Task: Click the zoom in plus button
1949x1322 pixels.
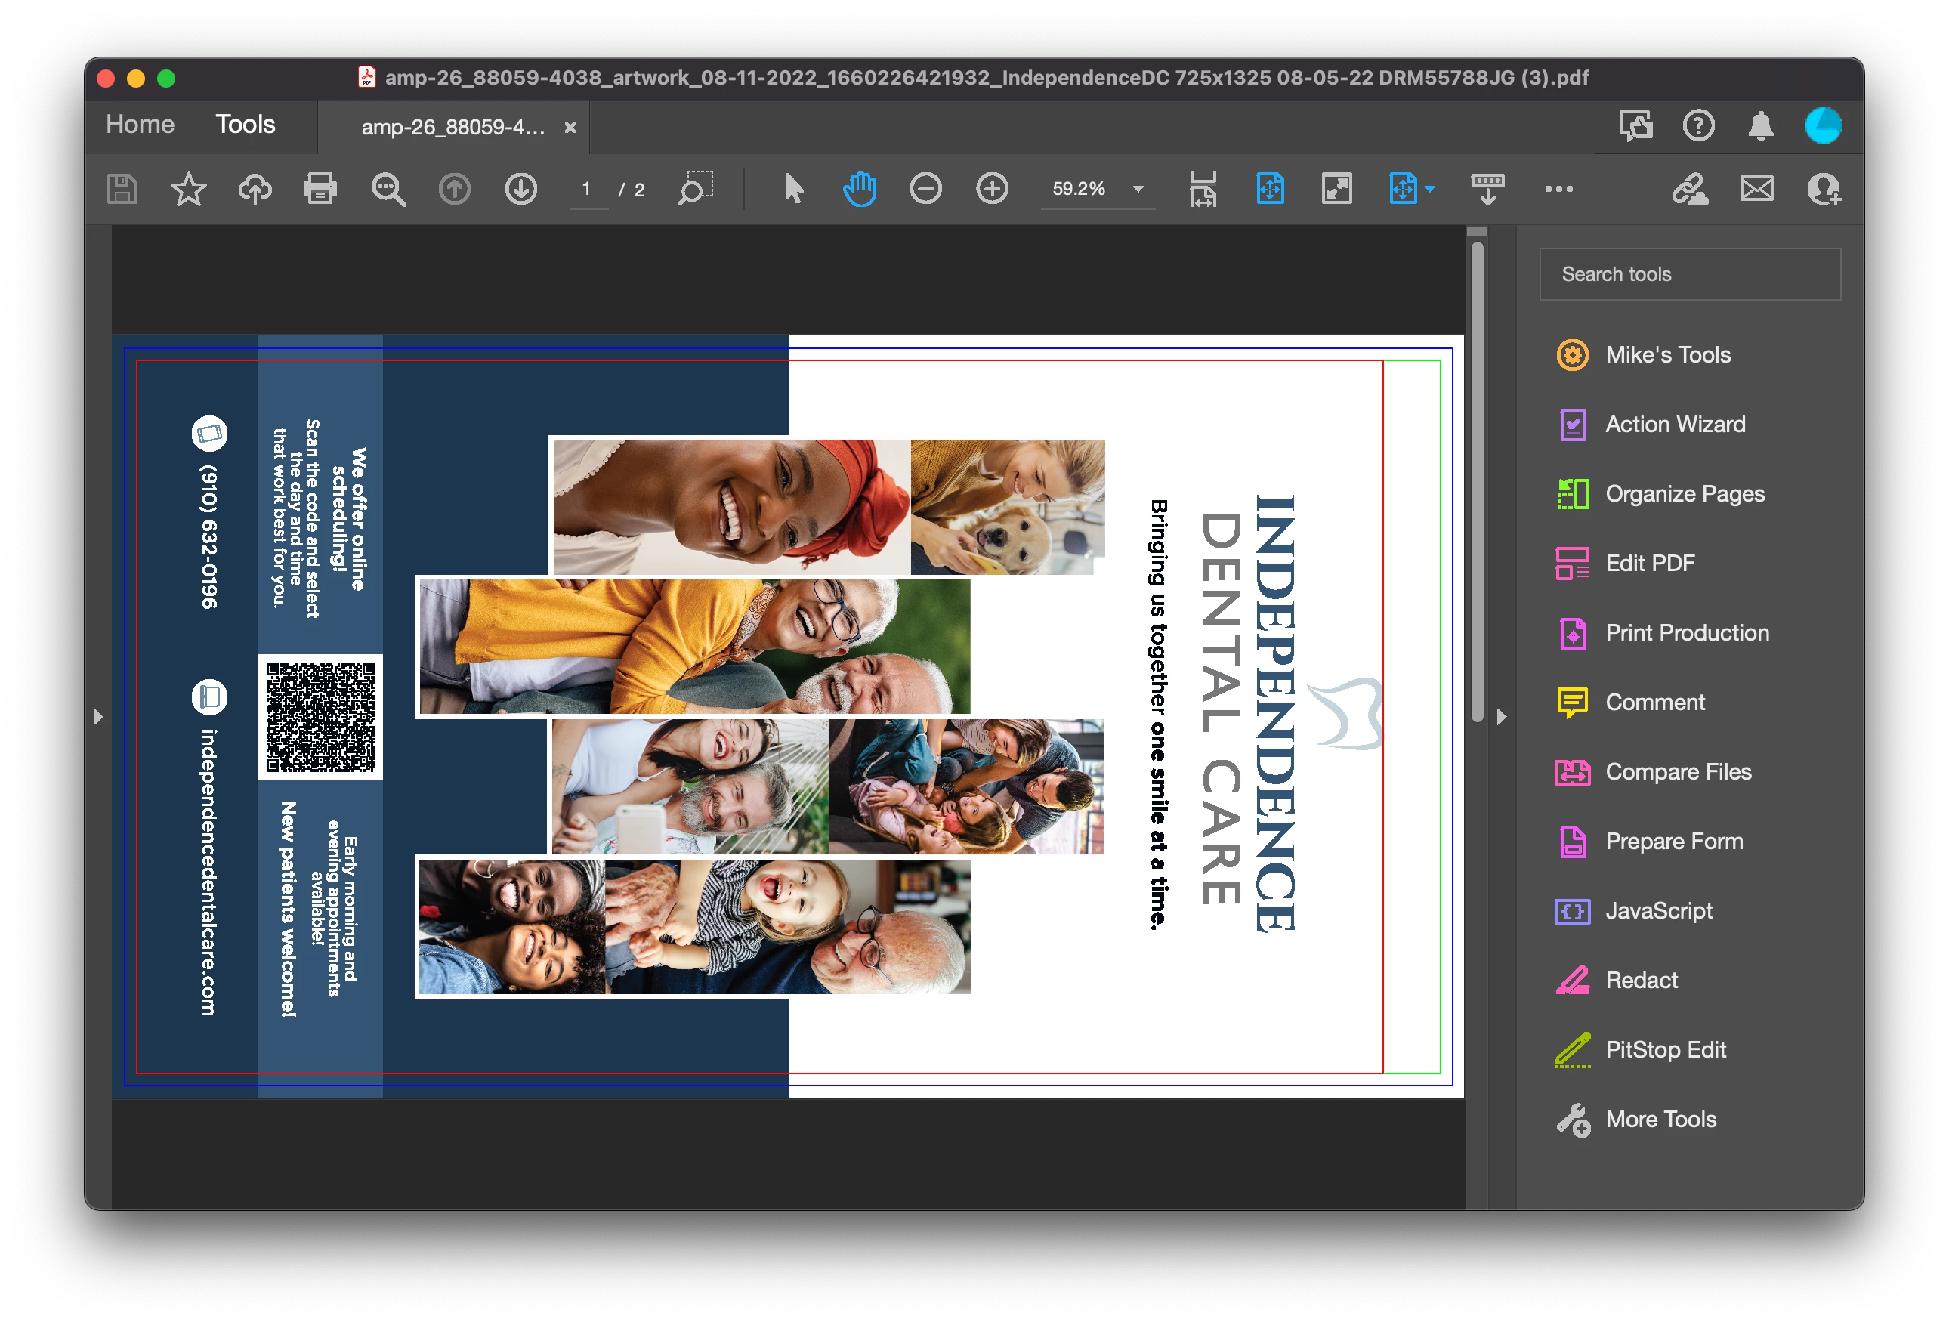Action: (x=991, y=189)
